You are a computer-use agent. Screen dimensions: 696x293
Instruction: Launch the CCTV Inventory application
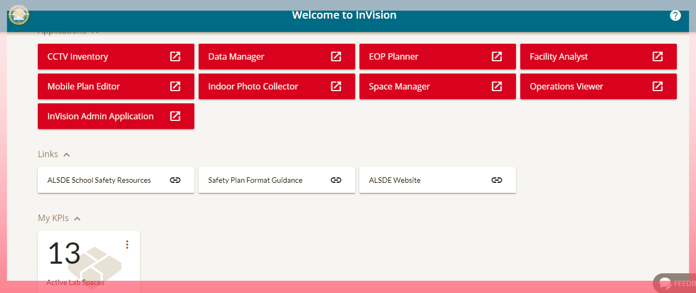tap(116, 56)
